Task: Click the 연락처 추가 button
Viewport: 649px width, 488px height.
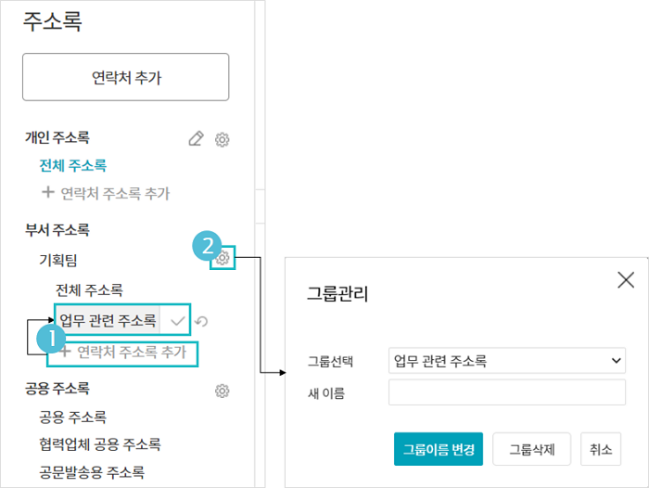Action: click(126, 77)
